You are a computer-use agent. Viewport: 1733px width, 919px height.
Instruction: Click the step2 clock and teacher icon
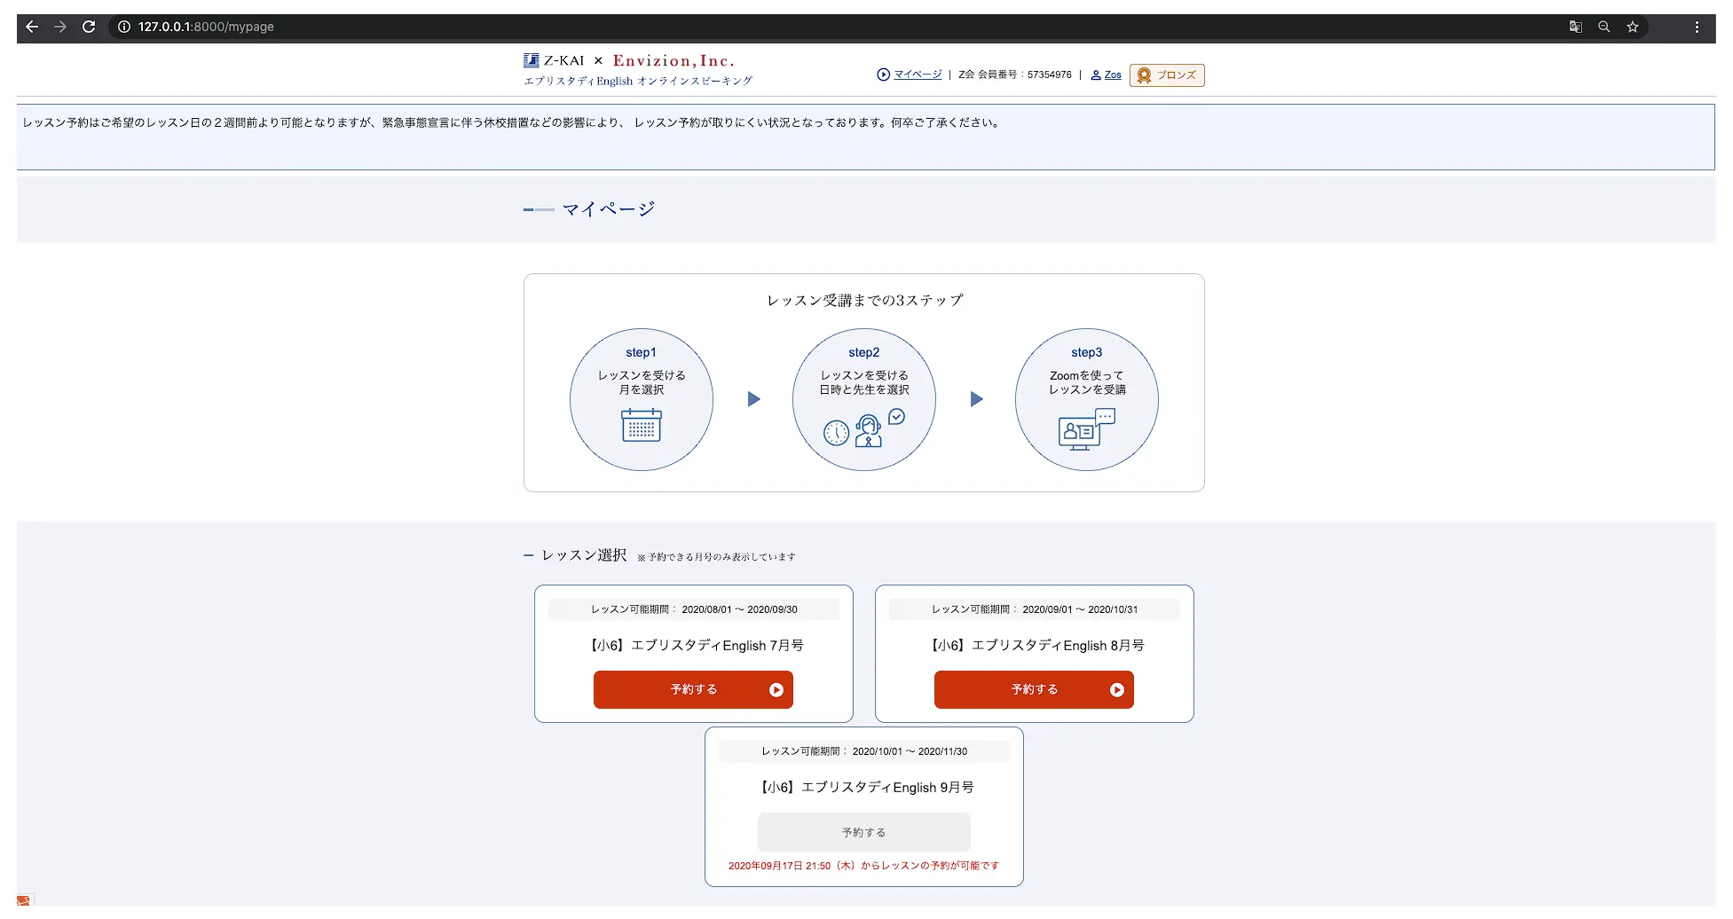click(864, 428)
